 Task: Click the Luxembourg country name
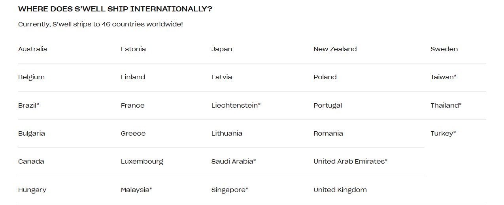(142, 162)
